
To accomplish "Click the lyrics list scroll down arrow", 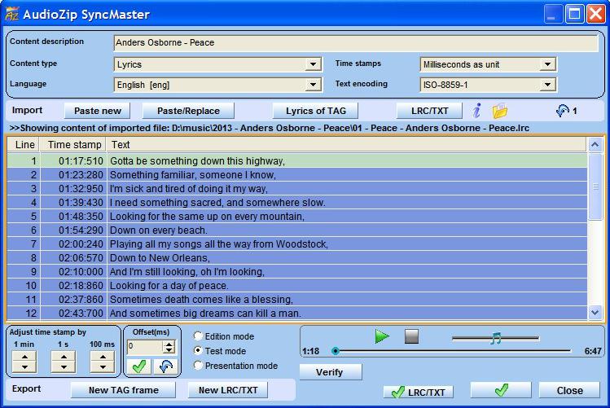I will [x=595, y=312].
